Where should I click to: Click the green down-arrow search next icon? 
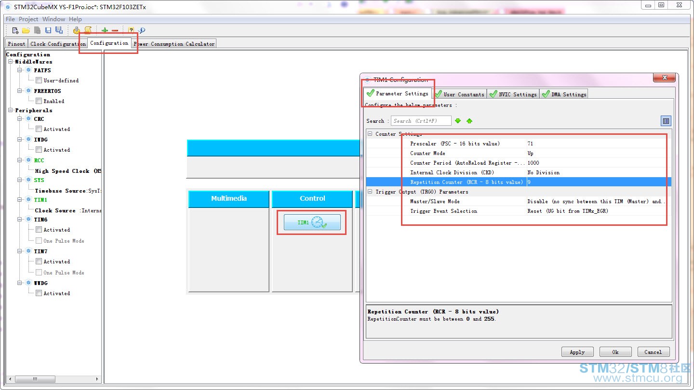(458, 121)
